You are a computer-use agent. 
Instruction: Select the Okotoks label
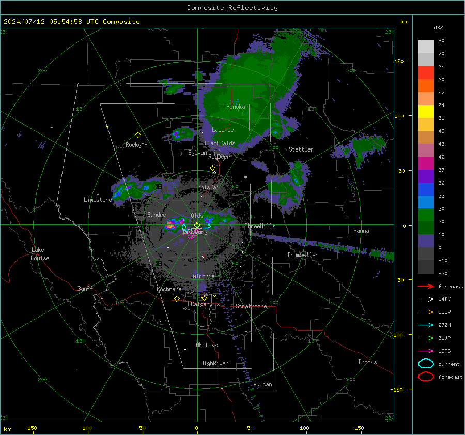pyautogui.click(x=207, y=345)
